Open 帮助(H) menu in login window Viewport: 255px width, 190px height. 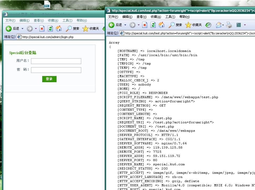point(82,20)
